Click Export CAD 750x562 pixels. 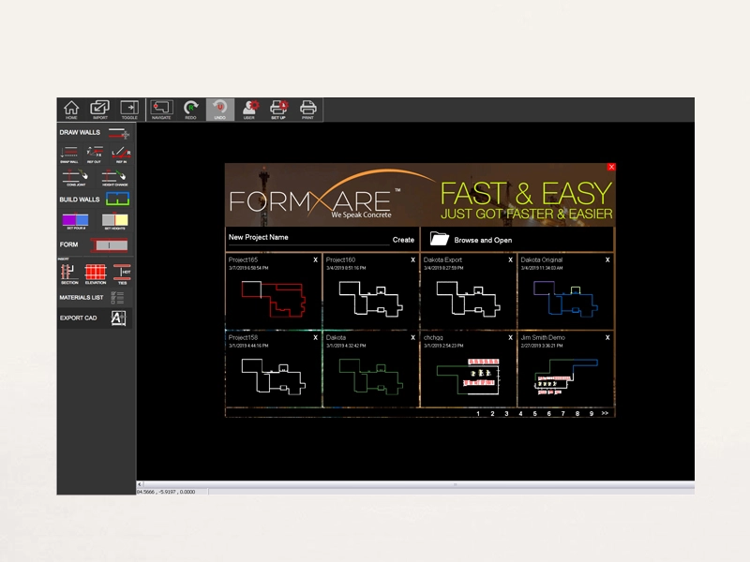click(x=95, y=318)
